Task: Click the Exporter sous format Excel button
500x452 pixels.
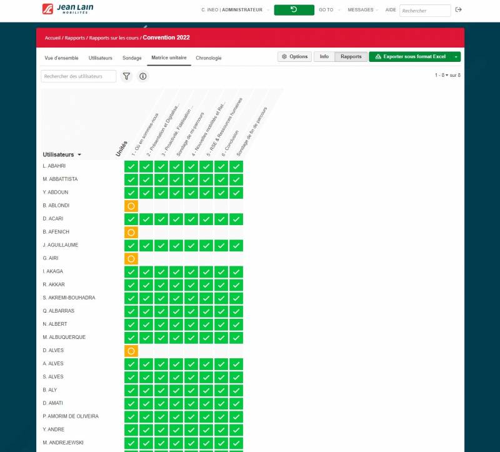Action: 410,57
